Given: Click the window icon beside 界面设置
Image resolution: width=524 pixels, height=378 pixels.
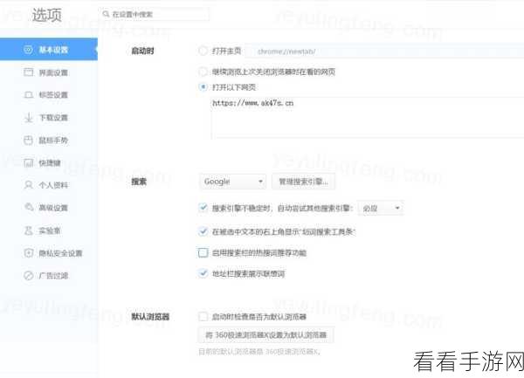Looking at the screenshot, I should tap(29, 72).
